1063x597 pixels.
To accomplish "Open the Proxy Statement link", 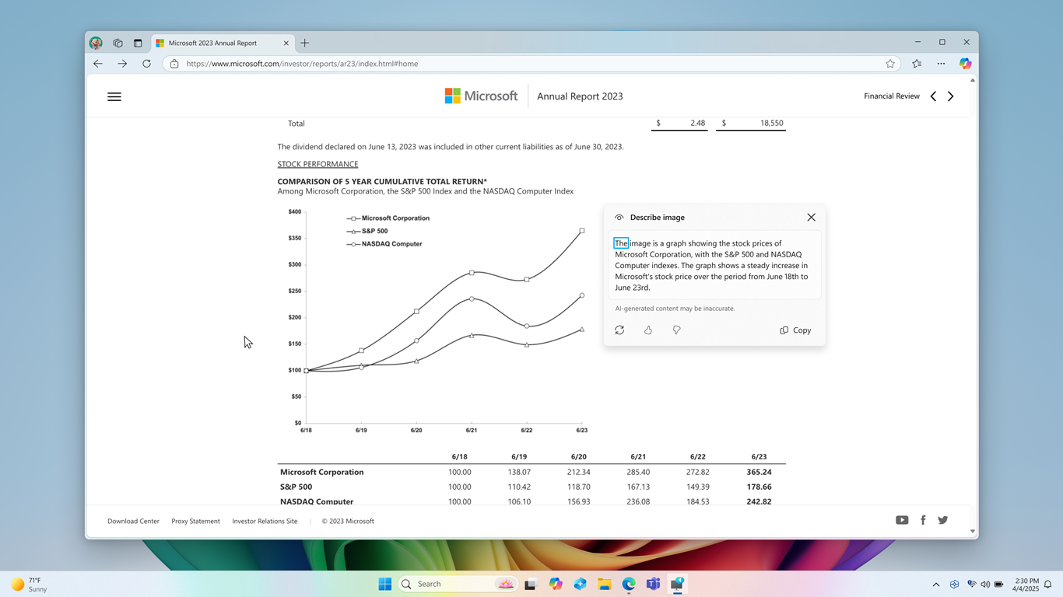I will tap(195, 521).
